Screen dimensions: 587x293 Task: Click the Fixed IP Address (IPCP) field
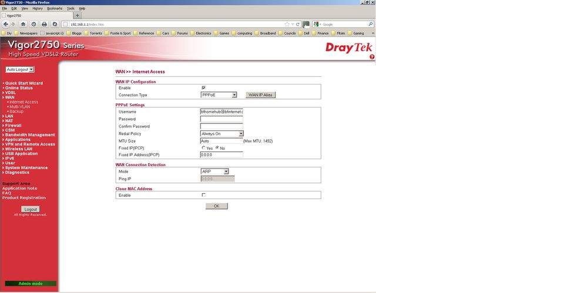[x=222, y=154]
